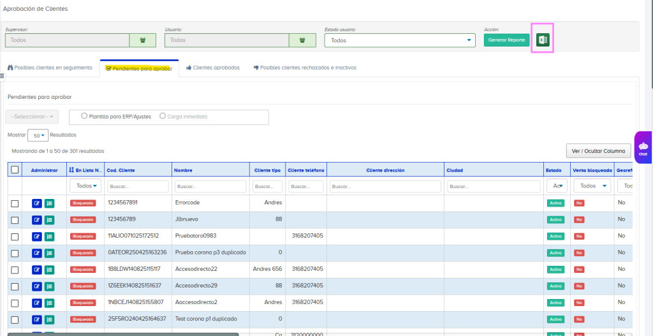The image size is (653, 336).
Task: Select Carga inmediata radio option
Action: point(163,117)
